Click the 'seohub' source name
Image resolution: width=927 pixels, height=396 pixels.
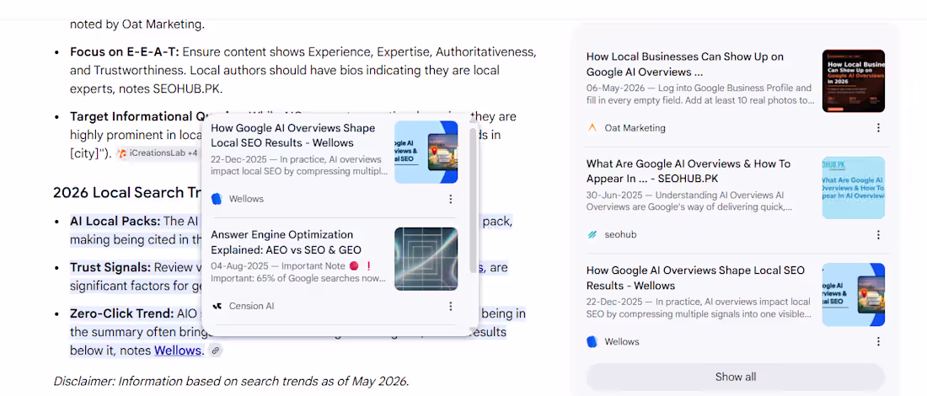click(620, 234)
